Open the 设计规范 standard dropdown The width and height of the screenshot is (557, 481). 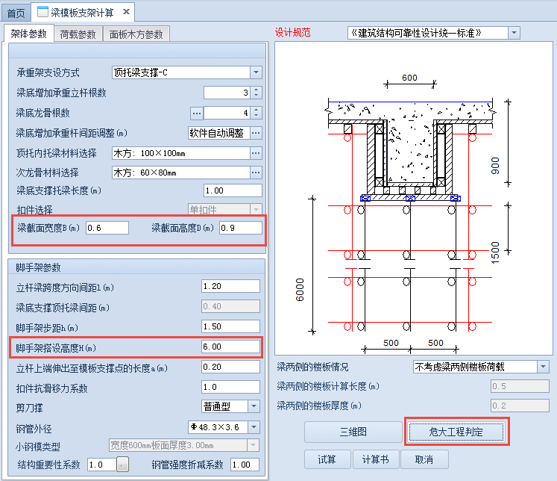[514, 33]
